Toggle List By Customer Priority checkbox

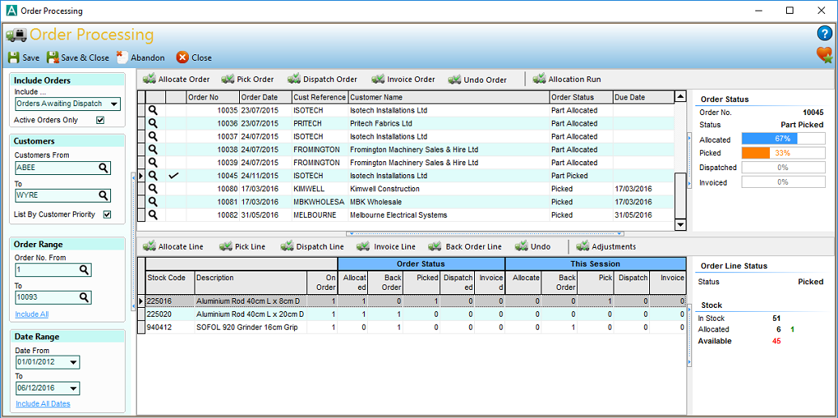pos(107,215)
